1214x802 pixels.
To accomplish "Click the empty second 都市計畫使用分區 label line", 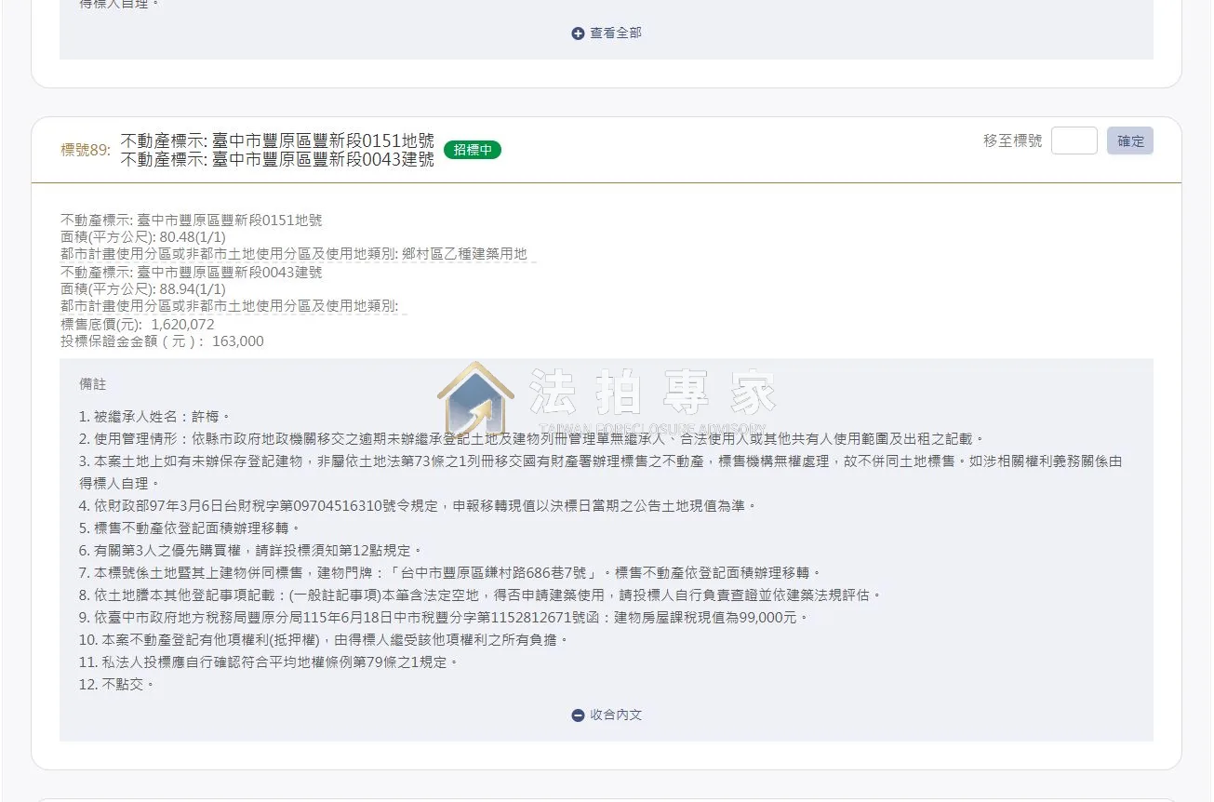I will pos(230,306).
